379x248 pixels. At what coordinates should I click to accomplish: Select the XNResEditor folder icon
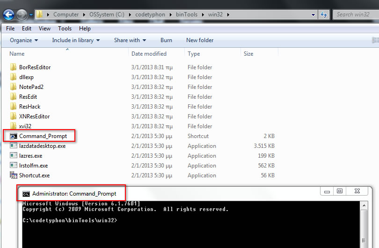pyautogui.click(x=13, y=116)
